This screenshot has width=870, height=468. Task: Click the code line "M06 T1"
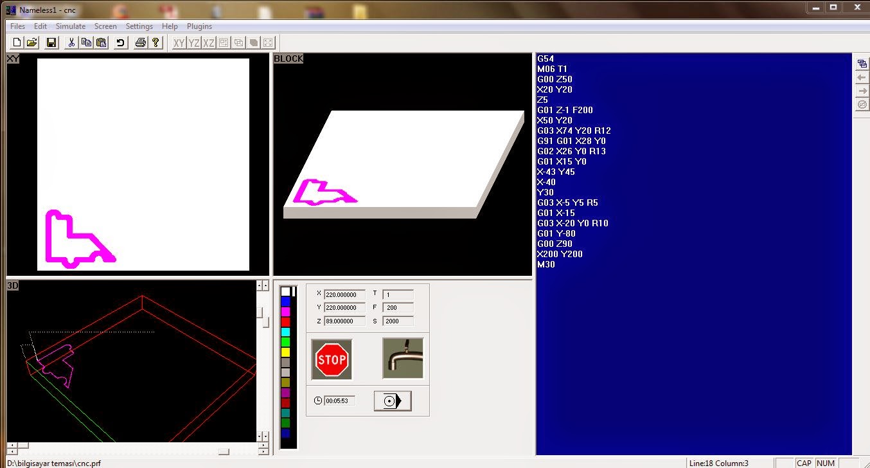[552, 69]
